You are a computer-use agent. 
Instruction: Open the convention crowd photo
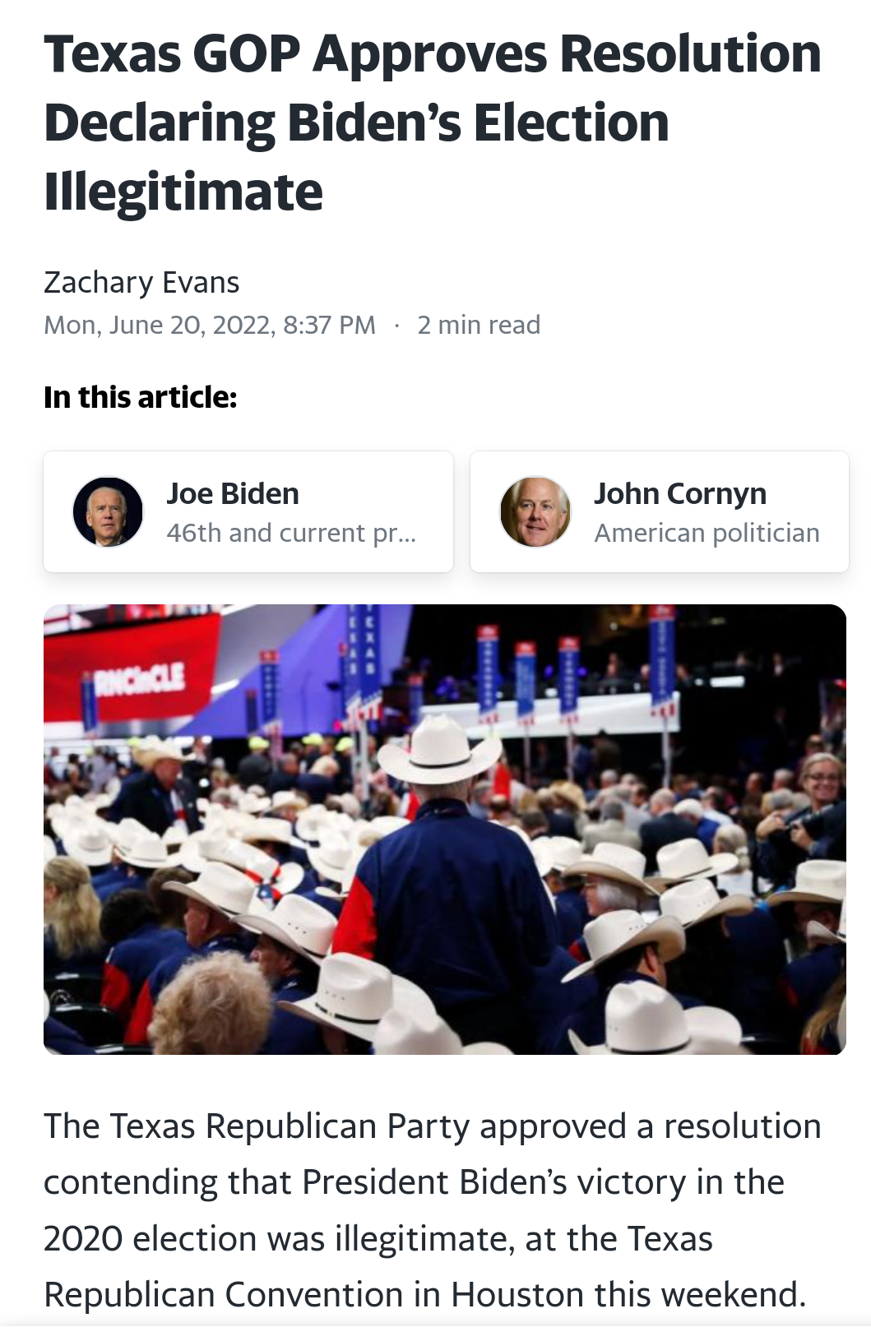pos(445,829)
